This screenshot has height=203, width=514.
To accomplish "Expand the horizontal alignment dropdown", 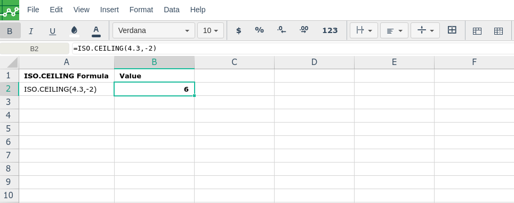I will (394, 30).
